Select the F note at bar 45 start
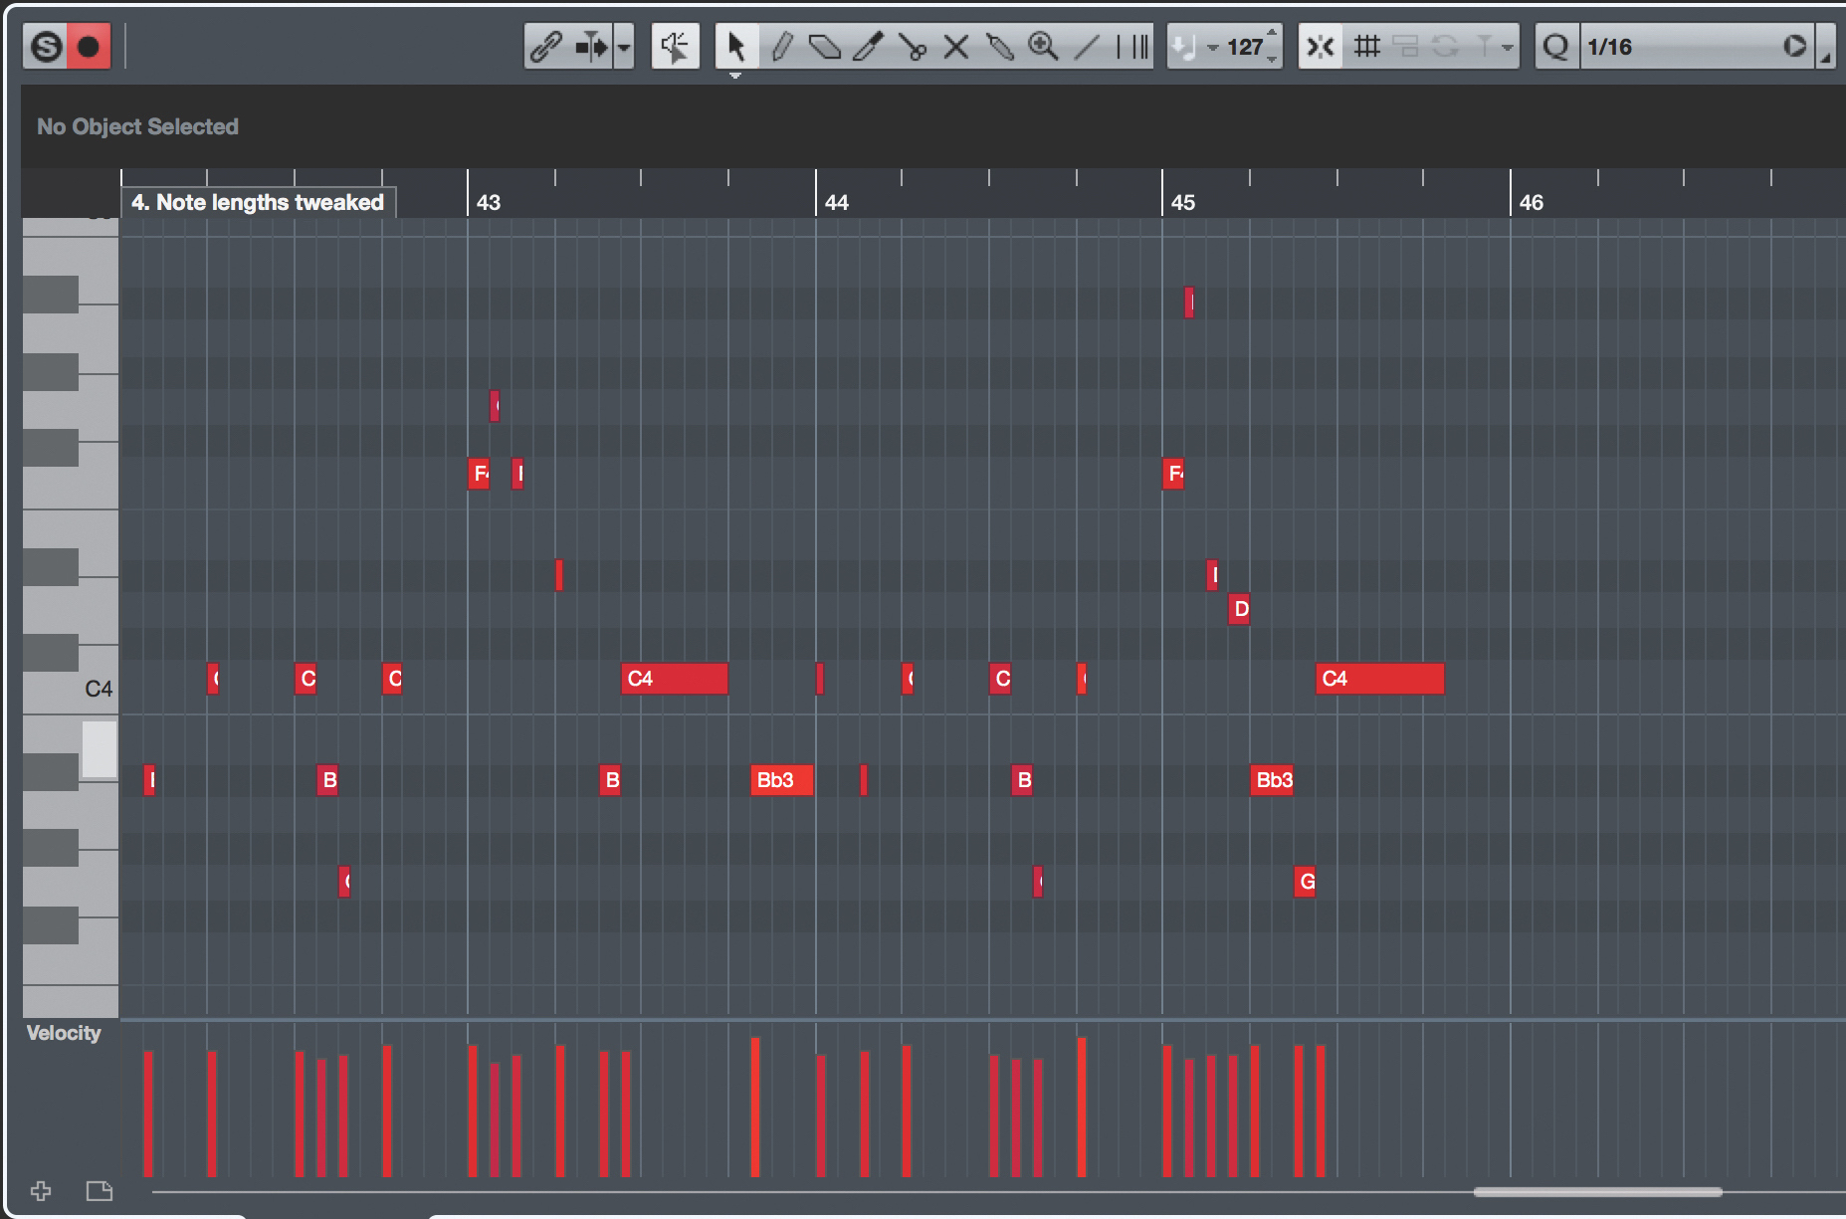Screen dimensions: 1846x1219 pos(1173,474)
